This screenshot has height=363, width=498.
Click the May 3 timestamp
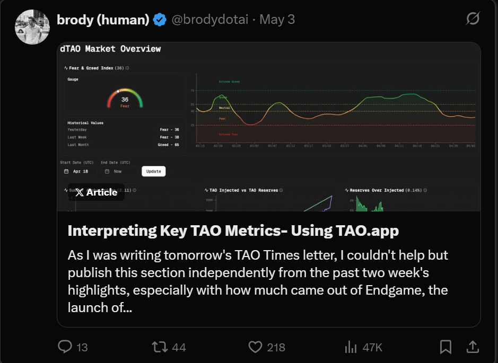point(277,20)
